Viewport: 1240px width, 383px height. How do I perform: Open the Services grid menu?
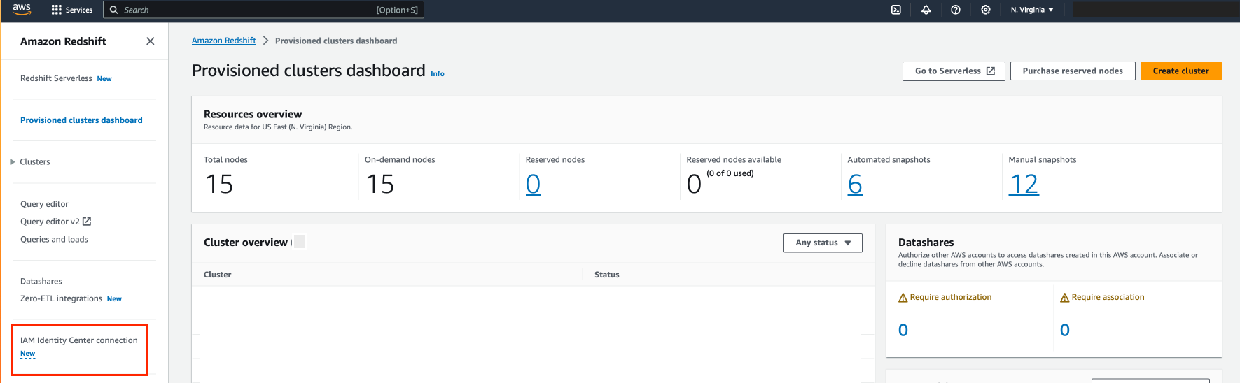(x=57, y=10)
